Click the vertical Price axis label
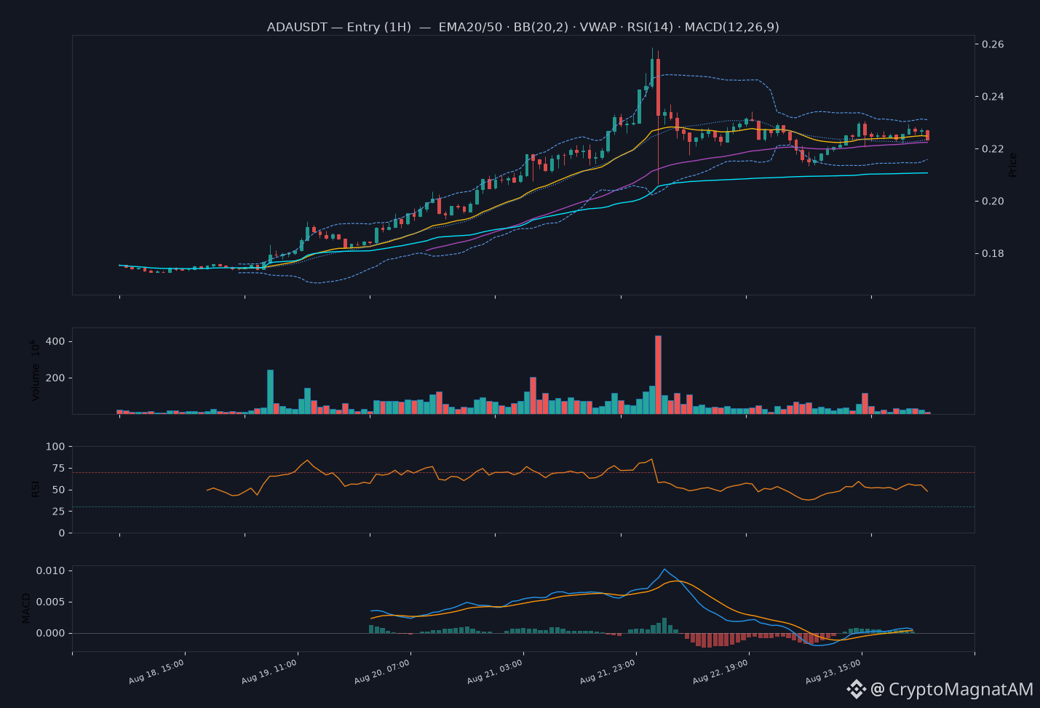This screenshot has width=1040, height=708. pos(1012,164)
